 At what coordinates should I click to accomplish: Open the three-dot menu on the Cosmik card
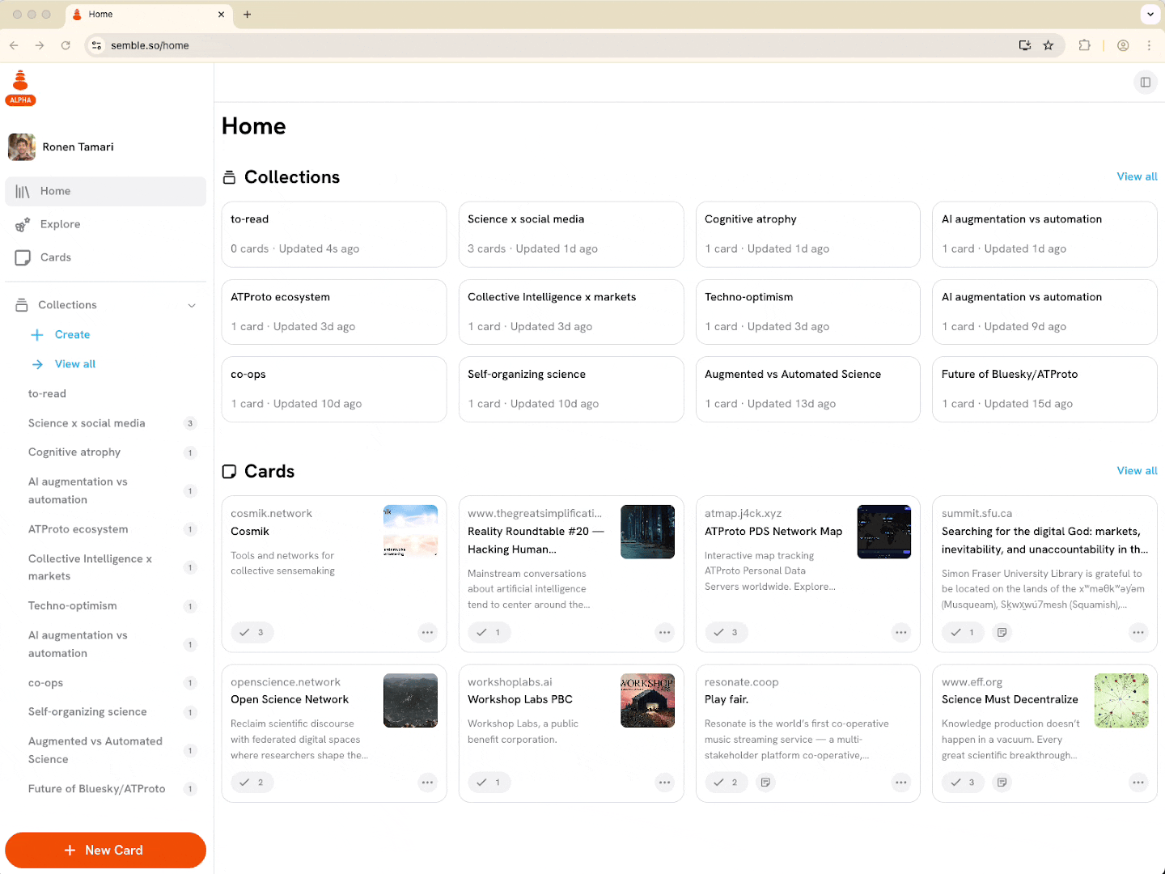tap(427, 633)
